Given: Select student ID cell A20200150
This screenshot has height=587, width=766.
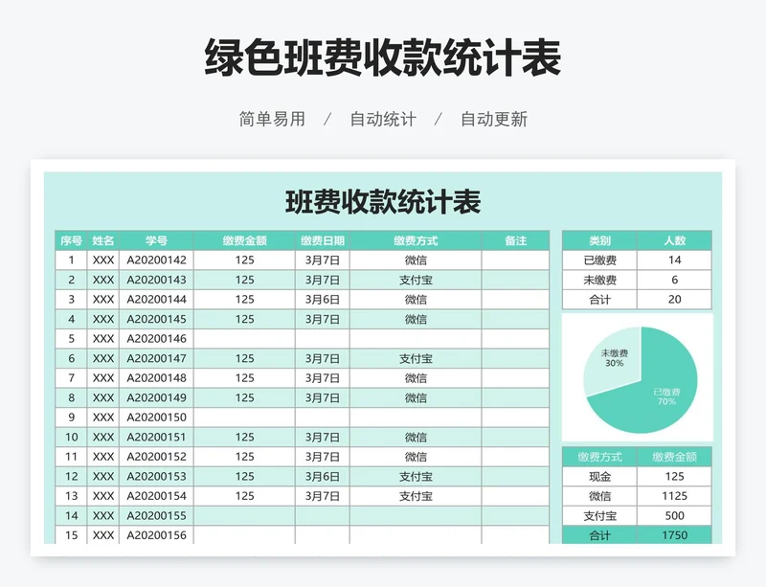Looking at the screenshot, I should click(156, 418).
